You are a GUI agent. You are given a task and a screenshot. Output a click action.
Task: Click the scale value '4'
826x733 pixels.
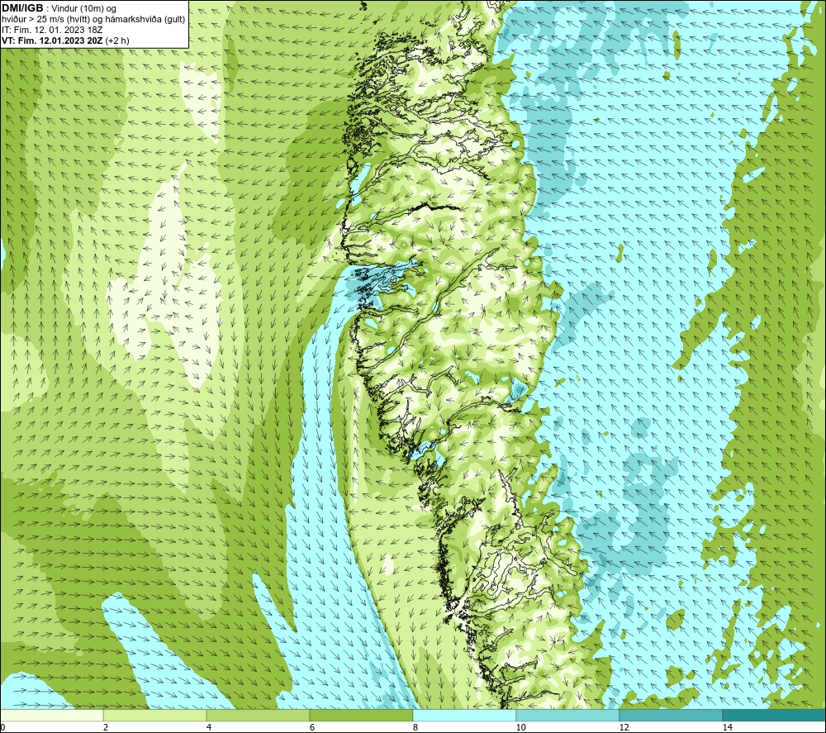click(209, 727)
